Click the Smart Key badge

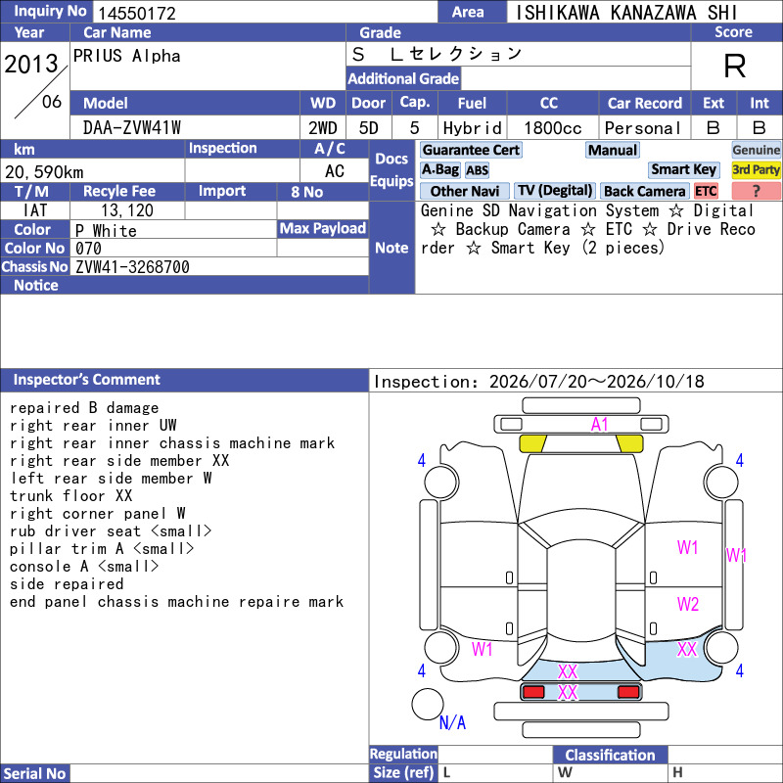coord(683,169)
